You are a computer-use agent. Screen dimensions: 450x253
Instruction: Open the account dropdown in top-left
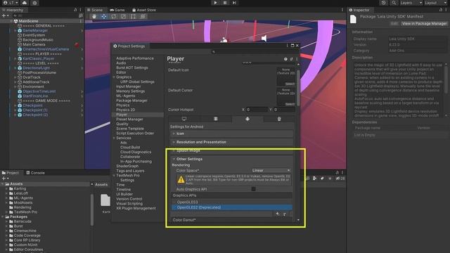[x=10, y=3]
